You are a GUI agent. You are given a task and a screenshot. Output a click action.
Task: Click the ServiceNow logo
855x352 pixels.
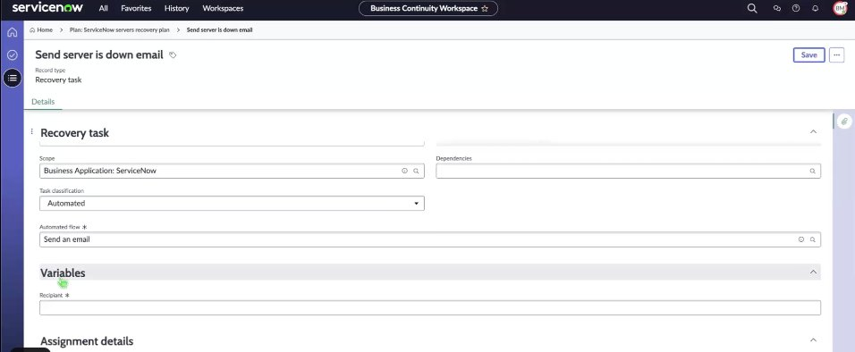pos(47,8)
